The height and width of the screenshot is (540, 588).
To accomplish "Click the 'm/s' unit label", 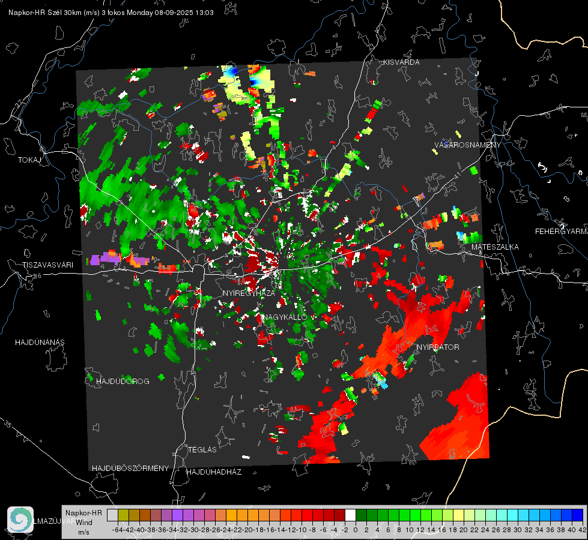I will click(83, 532).
